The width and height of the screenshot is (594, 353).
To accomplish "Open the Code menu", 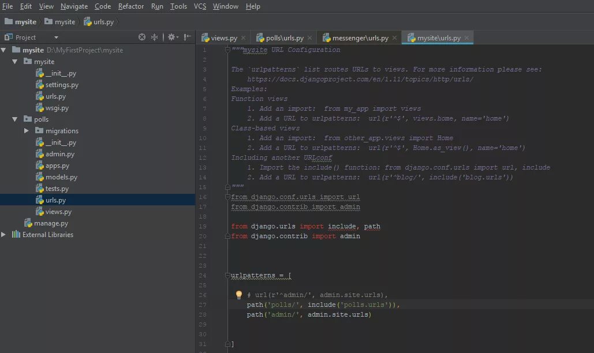I will tap(103, 6).
